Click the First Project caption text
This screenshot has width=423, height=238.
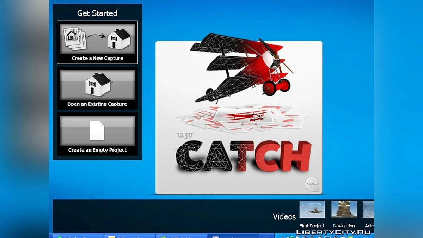pos(312,226)
